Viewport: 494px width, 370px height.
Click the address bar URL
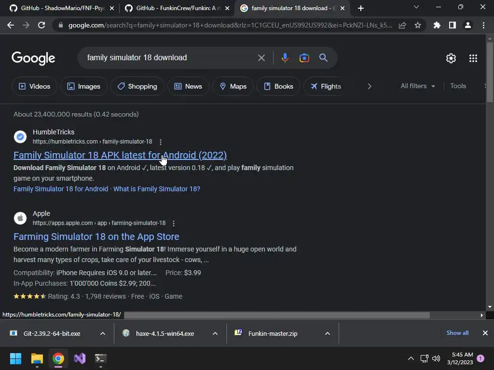(230, 25)
